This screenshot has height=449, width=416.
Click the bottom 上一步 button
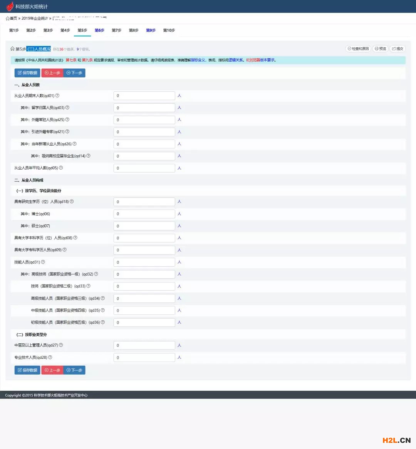pos(52,370)
